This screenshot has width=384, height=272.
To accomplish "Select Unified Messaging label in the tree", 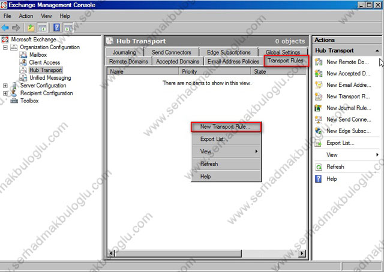I will tap(50, 78).
